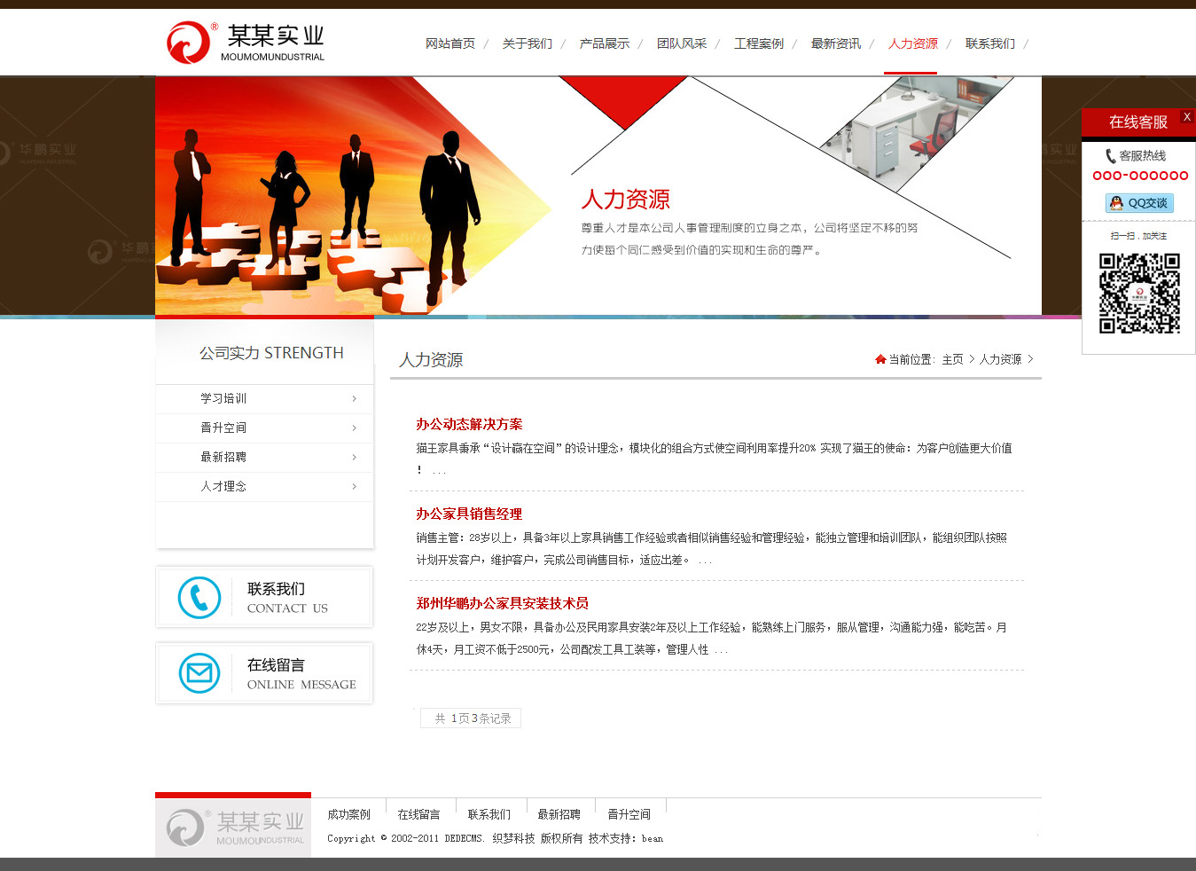The height and width of the screenshot is (871, 1196).
Task: Open the 人才理念 sidebar entry
Action: click(223, 486)
